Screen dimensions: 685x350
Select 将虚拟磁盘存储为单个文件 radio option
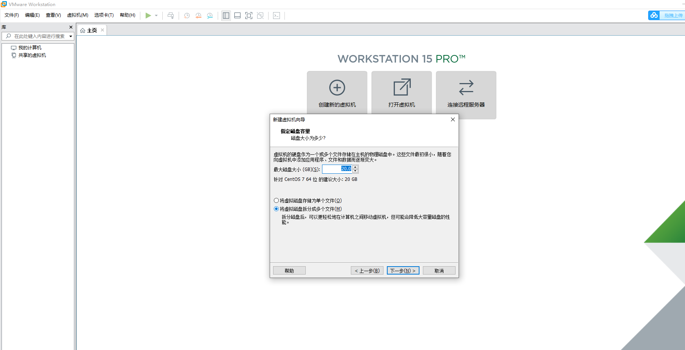tap(276, 200)
